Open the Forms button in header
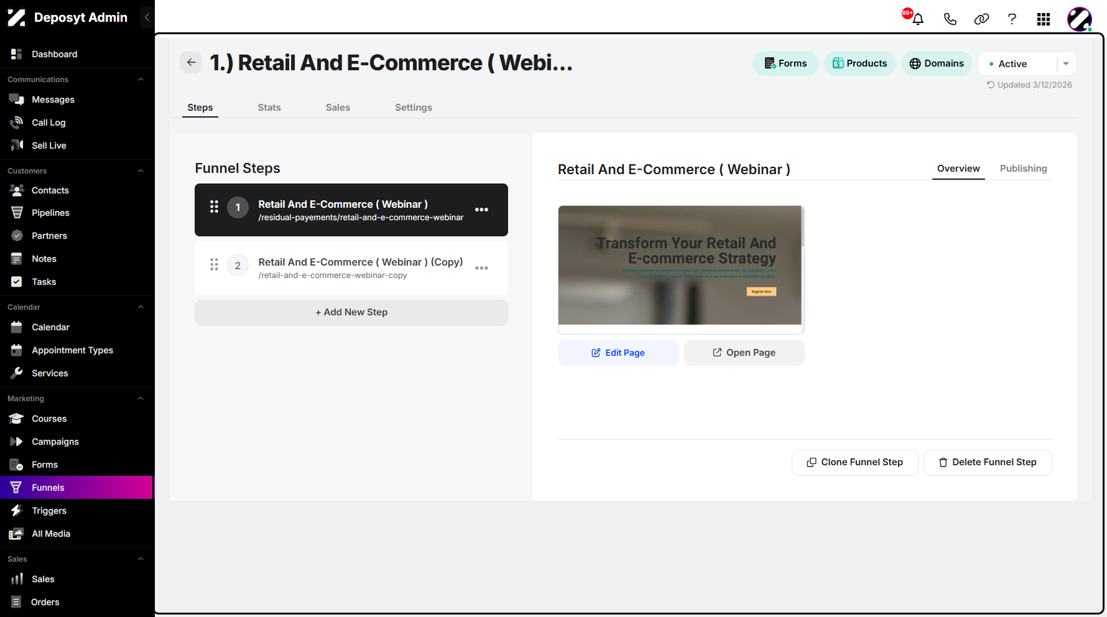This screenshot has width=1107, height=617. (x=785, y=63)
